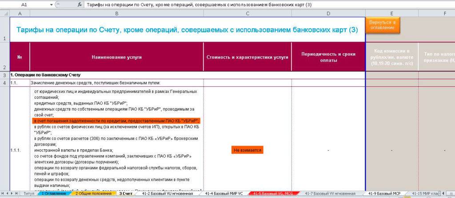Open the '41-2 Базовый VU мгновенная' tab
Screen dimensions: 455x198
(167, 194)
